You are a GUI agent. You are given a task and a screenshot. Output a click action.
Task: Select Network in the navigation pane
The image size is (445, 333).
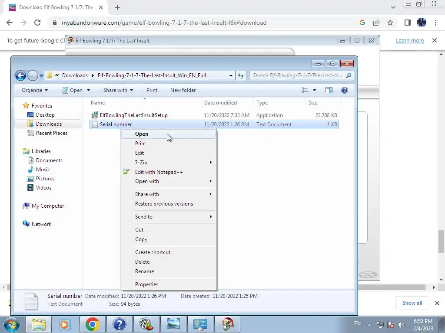point(41,224)
